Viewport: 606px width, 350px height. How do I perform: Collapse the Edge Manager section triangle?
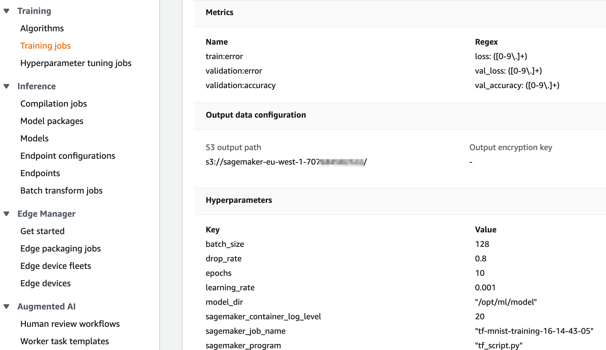(6, 214)
